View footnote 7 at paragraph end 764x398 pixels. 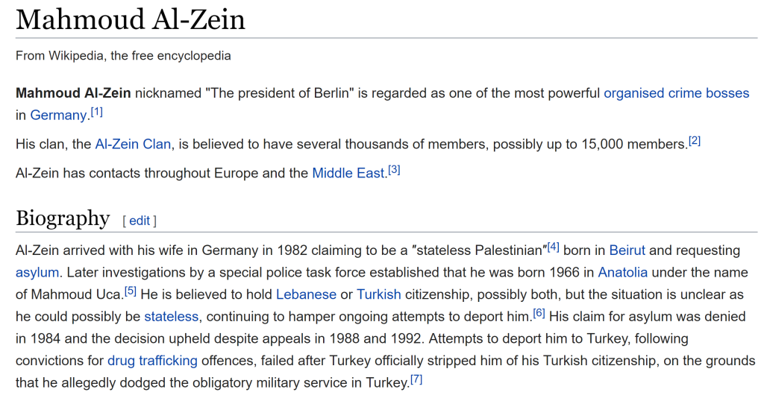416,379
